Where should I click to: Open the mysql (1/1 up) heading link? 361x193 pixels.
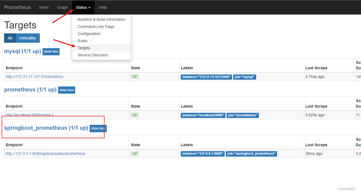coord(22,51)
